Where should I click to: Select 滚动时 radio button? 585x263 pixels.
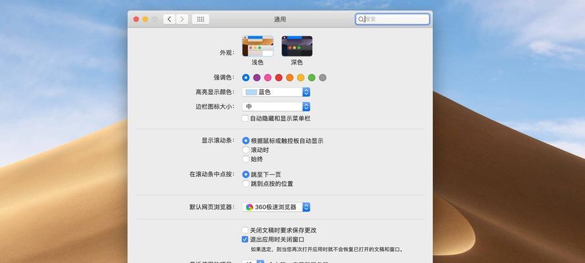[x=246, y=150]
